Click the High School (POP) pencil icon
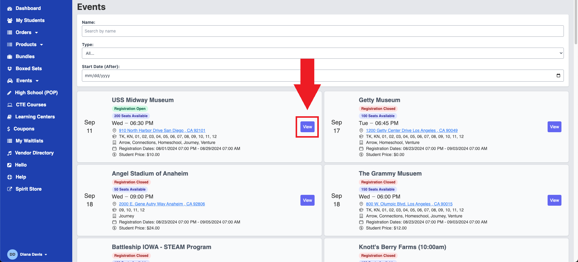Image resolution: width=578 pixels, height=262 pixels. 9,93
